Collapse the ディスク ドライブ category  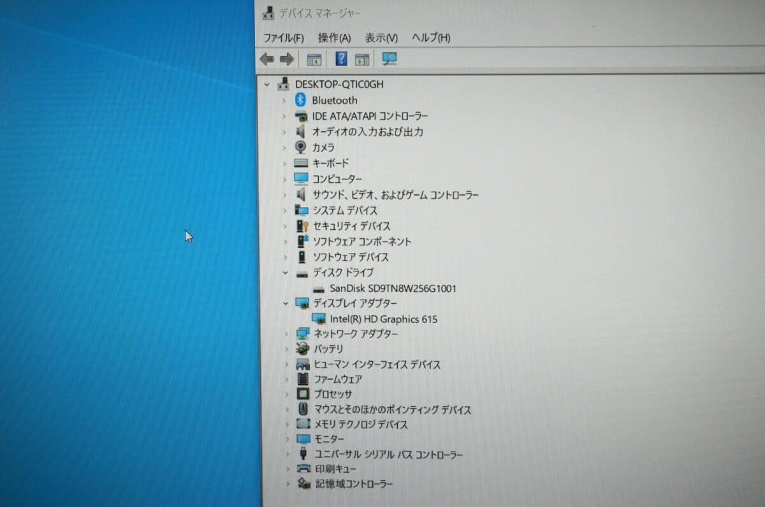[285, 273]
